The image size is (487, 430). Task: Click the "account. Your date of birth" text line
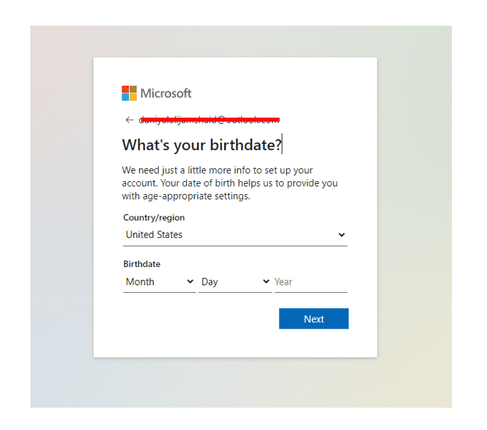tap(230, 183)
